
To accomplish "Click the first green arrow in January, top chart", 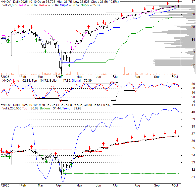I will coord(9,40).
